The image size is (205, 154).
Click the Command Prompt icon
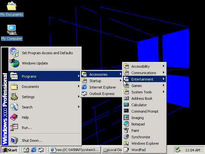(126, 111)
